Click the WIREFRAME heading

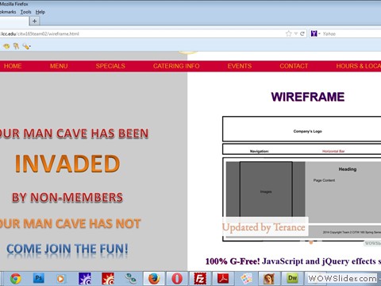pos(308,97)
